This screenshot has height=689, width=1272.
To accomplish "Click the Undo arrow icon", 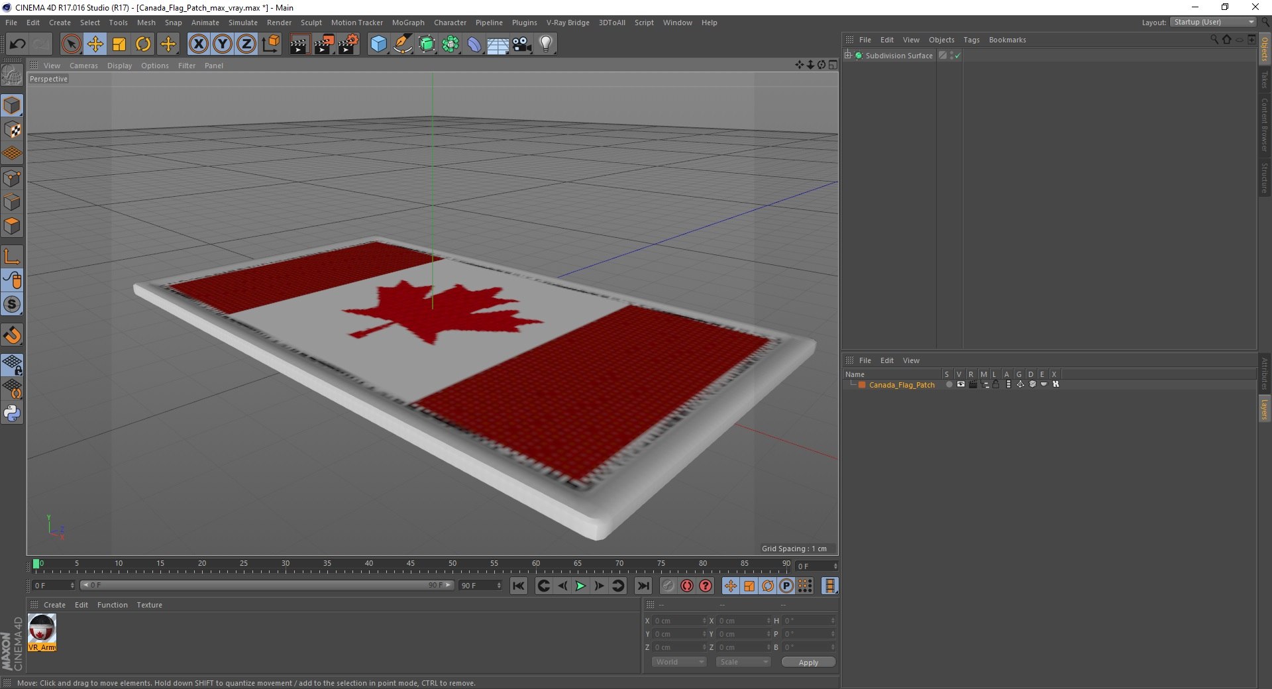I will point(18,44).
